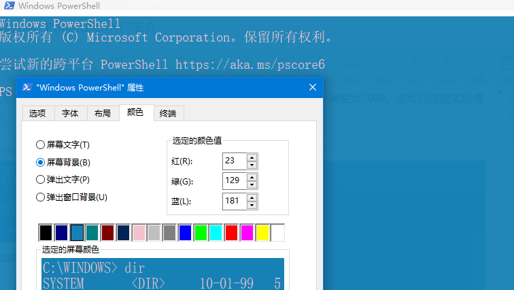Pick the bright blue swatch
Screen dimensions: 514x290
coord(185,233)
